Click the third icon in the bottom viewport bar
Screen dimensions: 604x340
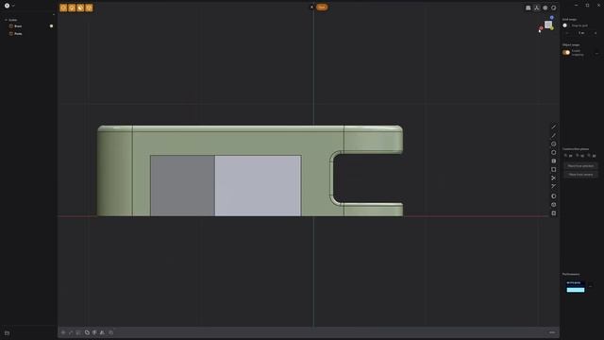pos(78,332)
